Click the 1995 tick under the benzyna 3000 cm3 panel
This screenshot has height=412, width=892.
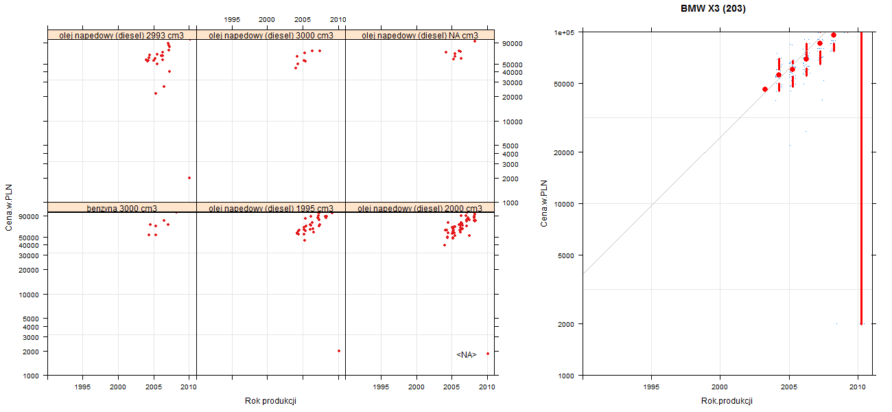click(x=83, y=387)
